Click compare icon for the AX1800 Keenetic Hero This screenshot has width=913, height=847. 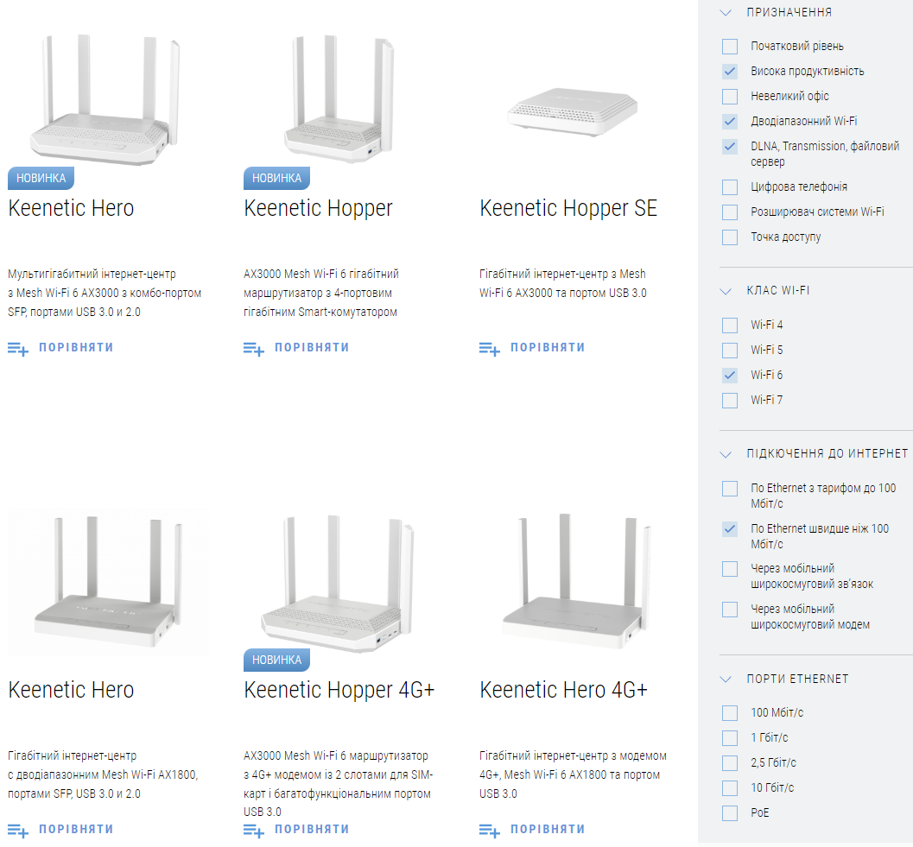17,831
